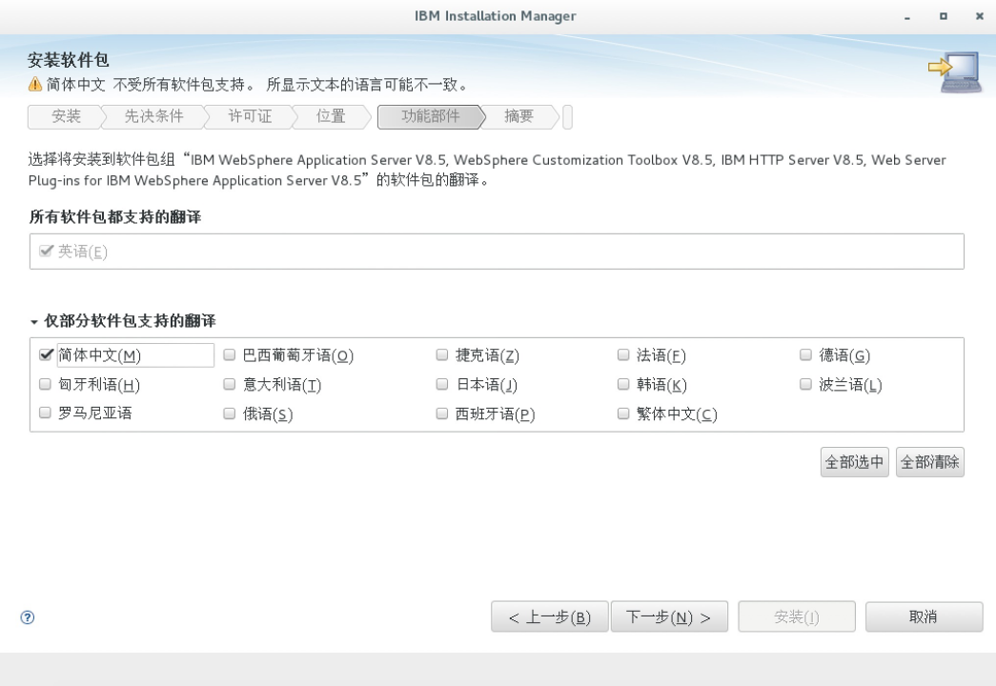Click the warning triangle icon beside 简体中文
The height and width of the screenshot is (686, 996).
click(x=35, y=84)
